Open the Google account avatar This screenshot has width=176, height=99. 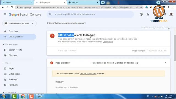coord(171,14)
